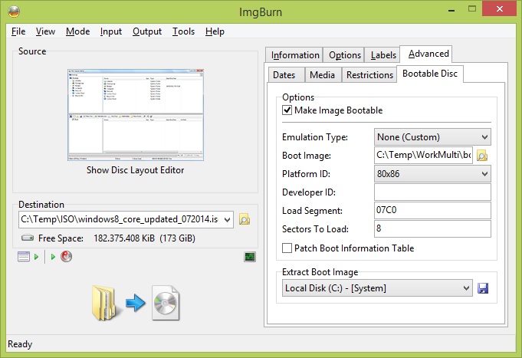Image resolution: width=522 pixels, height=358 pixels.
Task: Switch to the Restrictions sub-tab
Action: coord(369,75)
